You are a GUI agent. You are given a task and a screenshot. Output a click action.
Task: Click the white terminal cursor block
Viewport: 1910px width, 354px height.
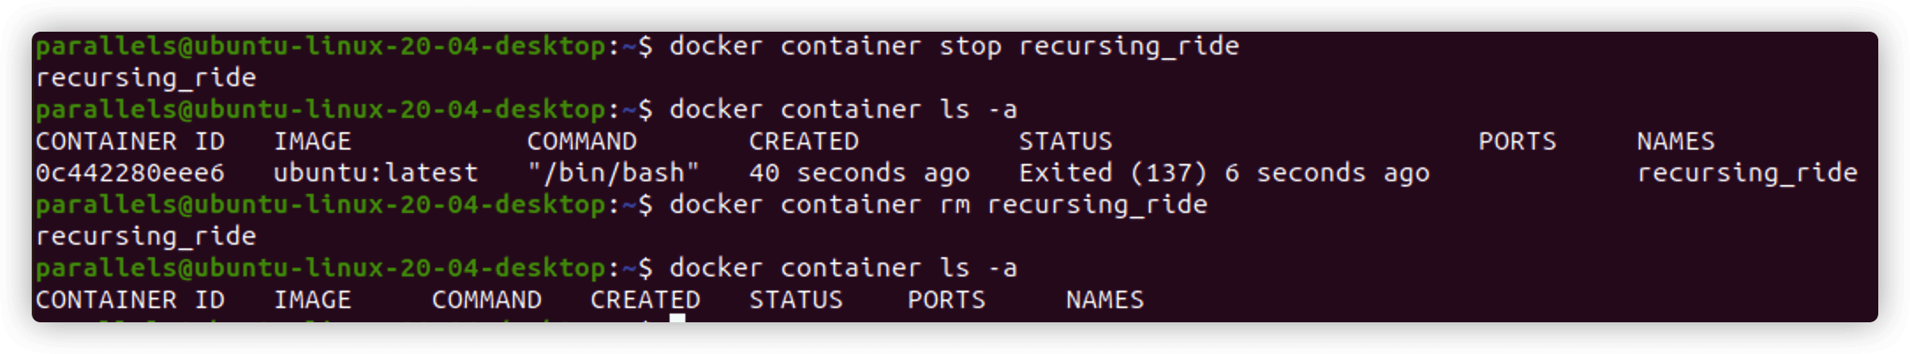tap(677, 318)
